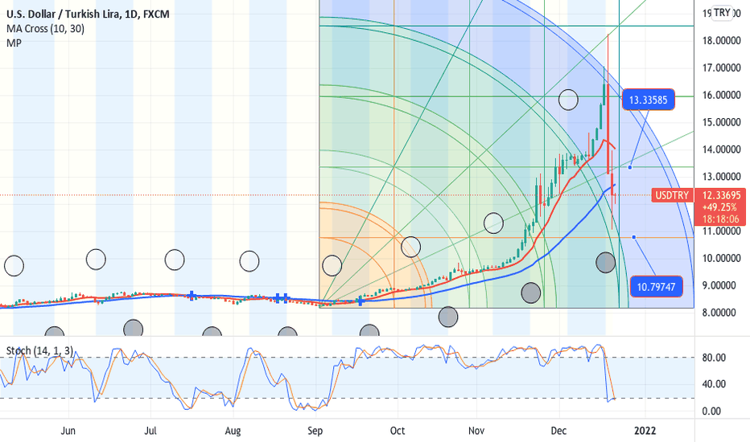Click the Dec label on time axis
The height and width of the screenshot is (442, 750).
pos(558,431)
